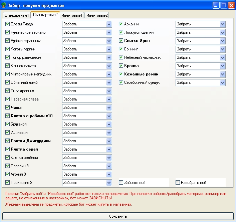This screenshot has height=222, width=236.
Task: Toggle the Клетка с рабами x10 checkbox
Action: point(8,116)
